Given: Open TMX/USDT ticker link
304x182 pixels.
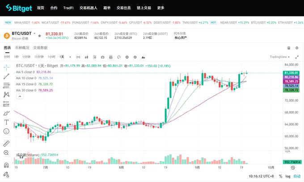Looking at the screenshot, I should [195, 22].
